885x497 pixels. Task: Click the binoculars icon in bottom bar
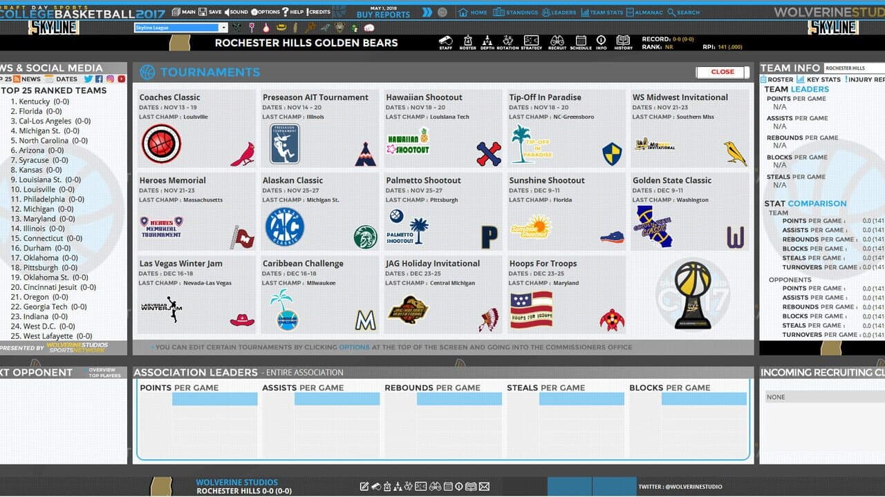435,487
